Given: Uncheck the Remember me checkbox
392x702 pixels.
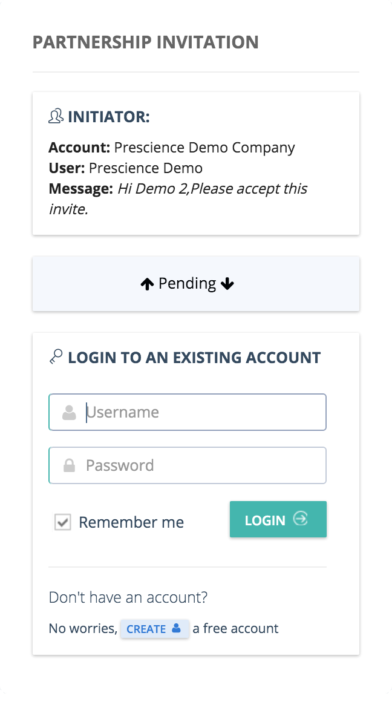Looking at the screenshot, I should click(63, 522).
